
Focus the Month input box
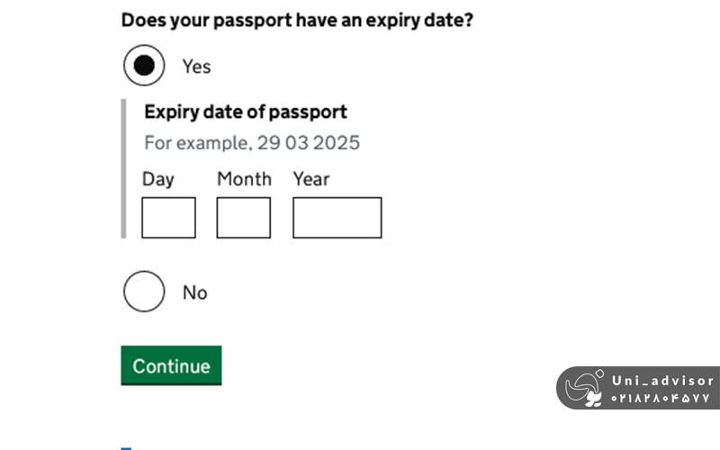(243, 218)
